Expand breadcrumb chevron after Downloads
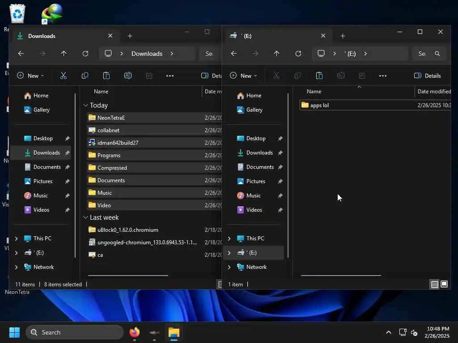Screen dimensions: 458x343 [x=172, y=54]
